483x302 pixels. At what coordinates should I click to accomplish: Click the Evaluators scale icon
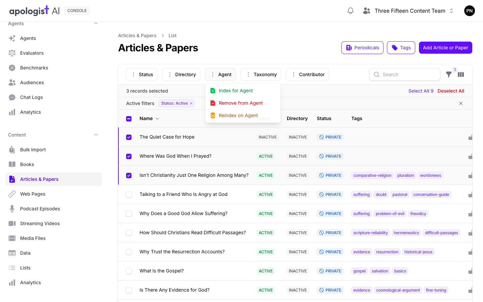12,53
